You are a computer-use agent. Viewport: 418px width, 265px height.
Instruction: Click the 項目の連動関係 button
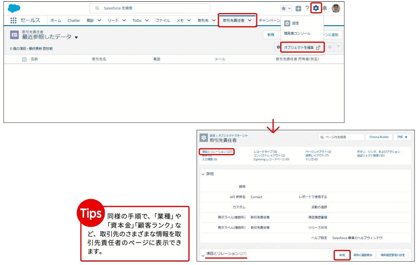click(x=363, y=255)
